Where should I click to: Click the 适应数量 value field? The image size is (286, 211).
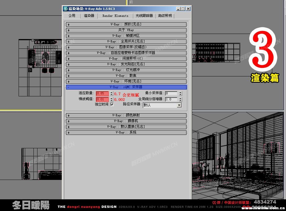(x=102, y=94)
